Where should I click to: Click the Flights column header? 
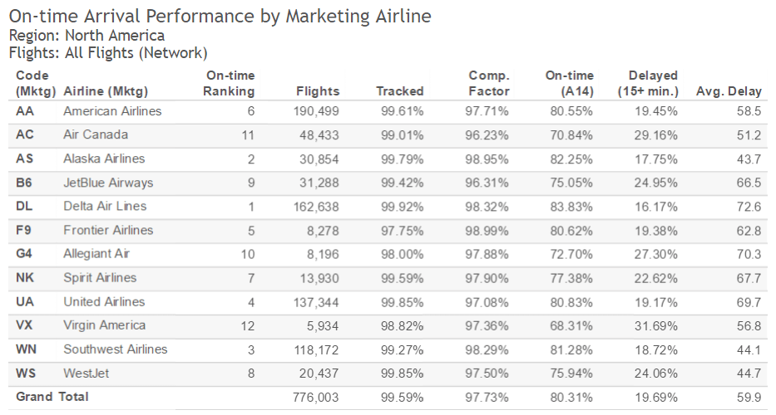click(317, 91)
